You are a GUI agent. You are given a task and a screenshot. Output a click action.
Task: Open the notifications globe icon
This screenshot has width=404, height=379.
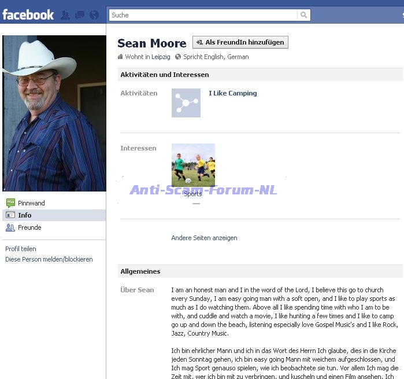coord(94,15)
